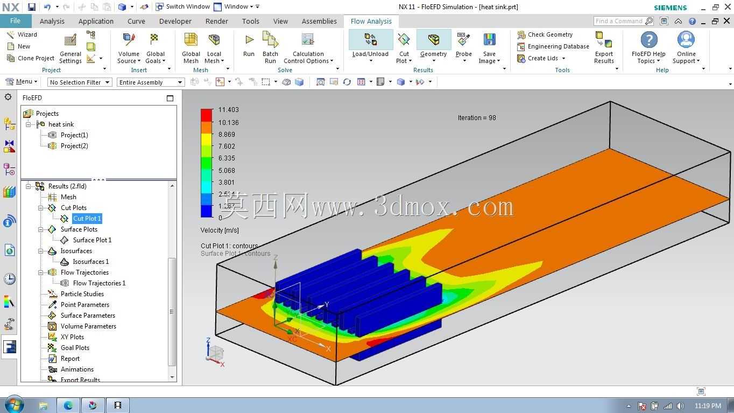Open Online Support
This screenshot has height=413, width=734.
pyautogui.click(x=686, y=48)
